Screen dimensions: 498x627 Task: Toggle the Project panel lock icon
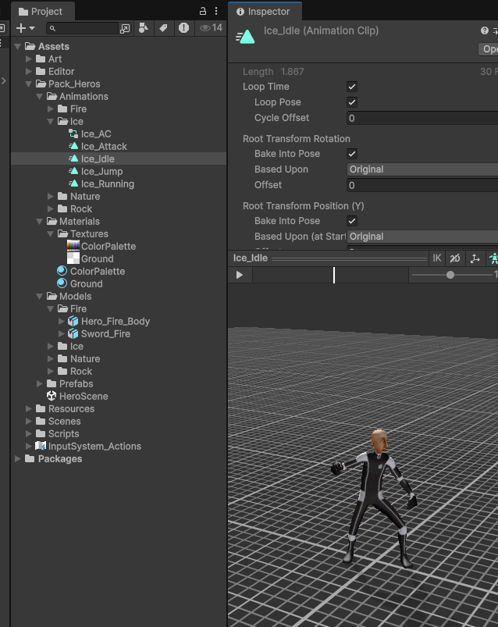click(203, 11)
